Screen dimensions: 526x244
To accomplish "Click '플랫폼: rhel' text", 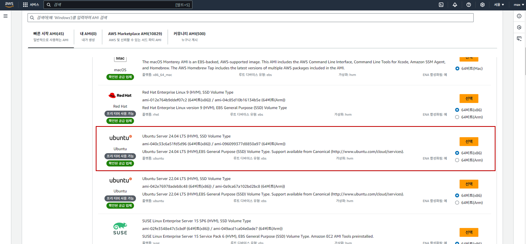I will pos(151,114).
